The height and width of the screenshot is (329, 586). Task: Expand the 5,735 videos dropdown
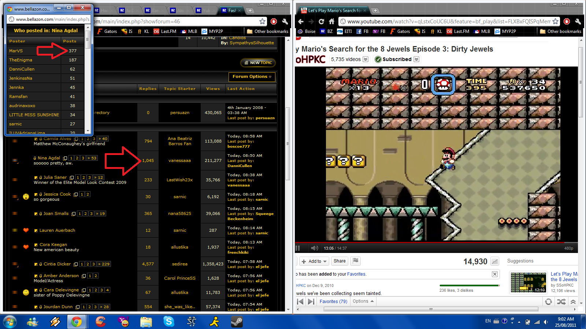[x=366, y=59]
